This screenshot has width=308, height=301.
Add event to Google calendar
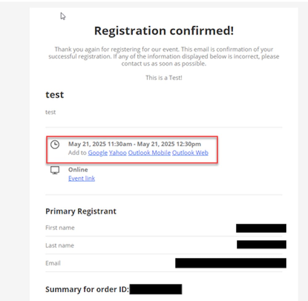tap(98, 153)
